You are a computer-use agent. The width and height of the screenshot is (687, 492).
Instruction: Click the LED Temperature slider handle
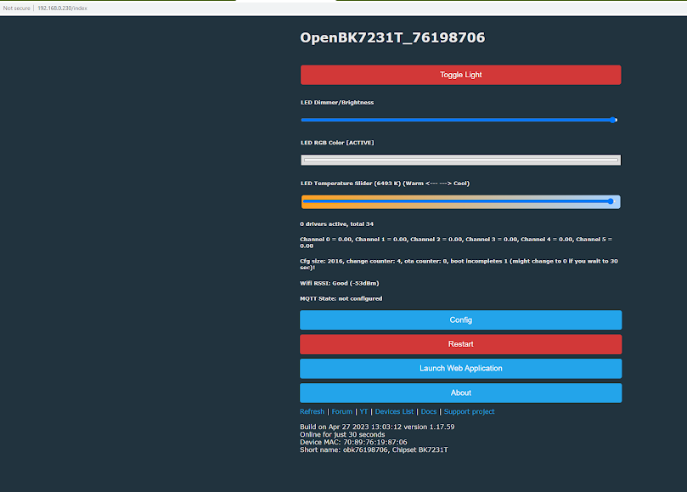pos(611,201)
